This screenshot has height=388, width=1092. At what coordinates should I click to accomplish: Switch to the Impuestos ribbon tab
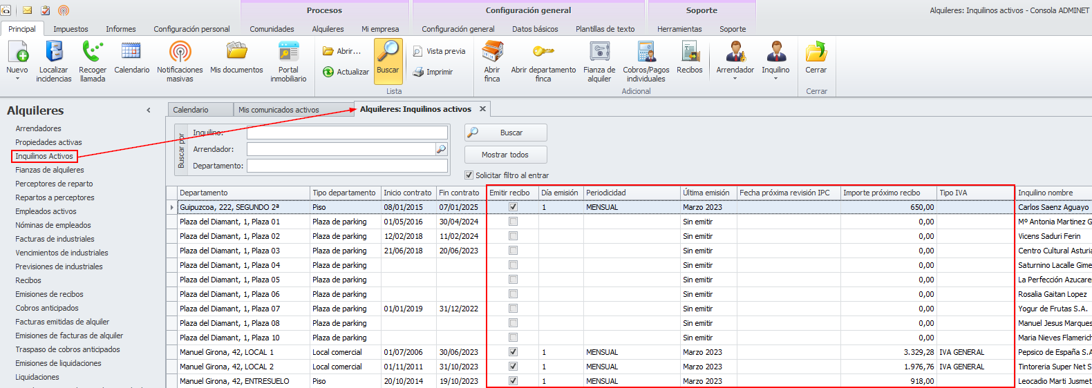click(70, 29)
